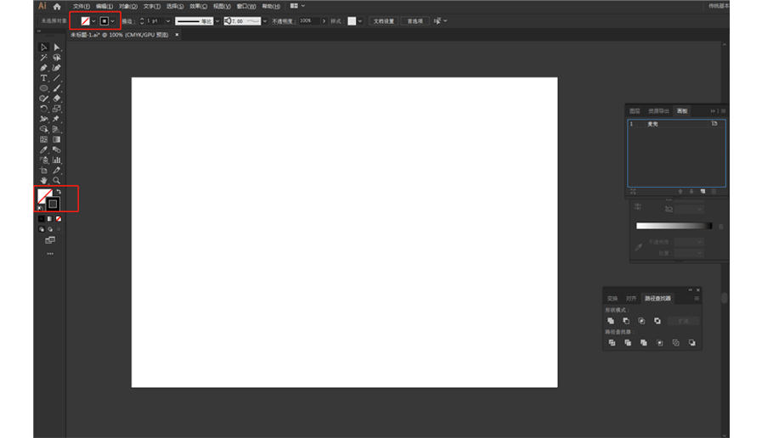762x438 pixels.
Task: Select the Shape Builder tool
Action: (43, 129)
